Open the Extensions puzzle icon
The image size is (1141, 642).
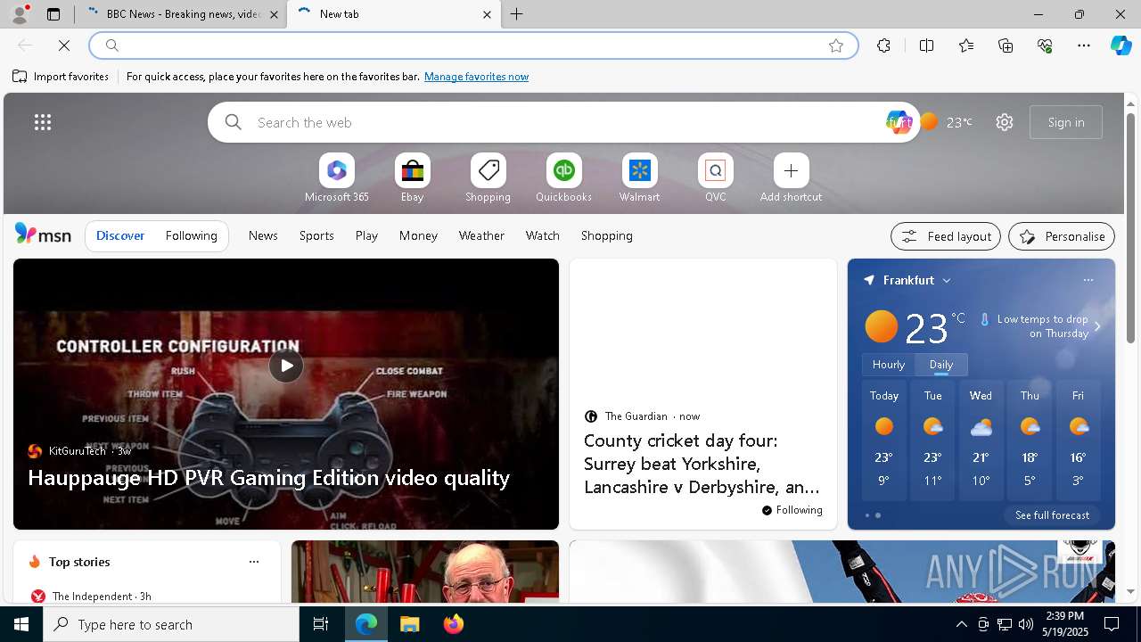point(883,45)
